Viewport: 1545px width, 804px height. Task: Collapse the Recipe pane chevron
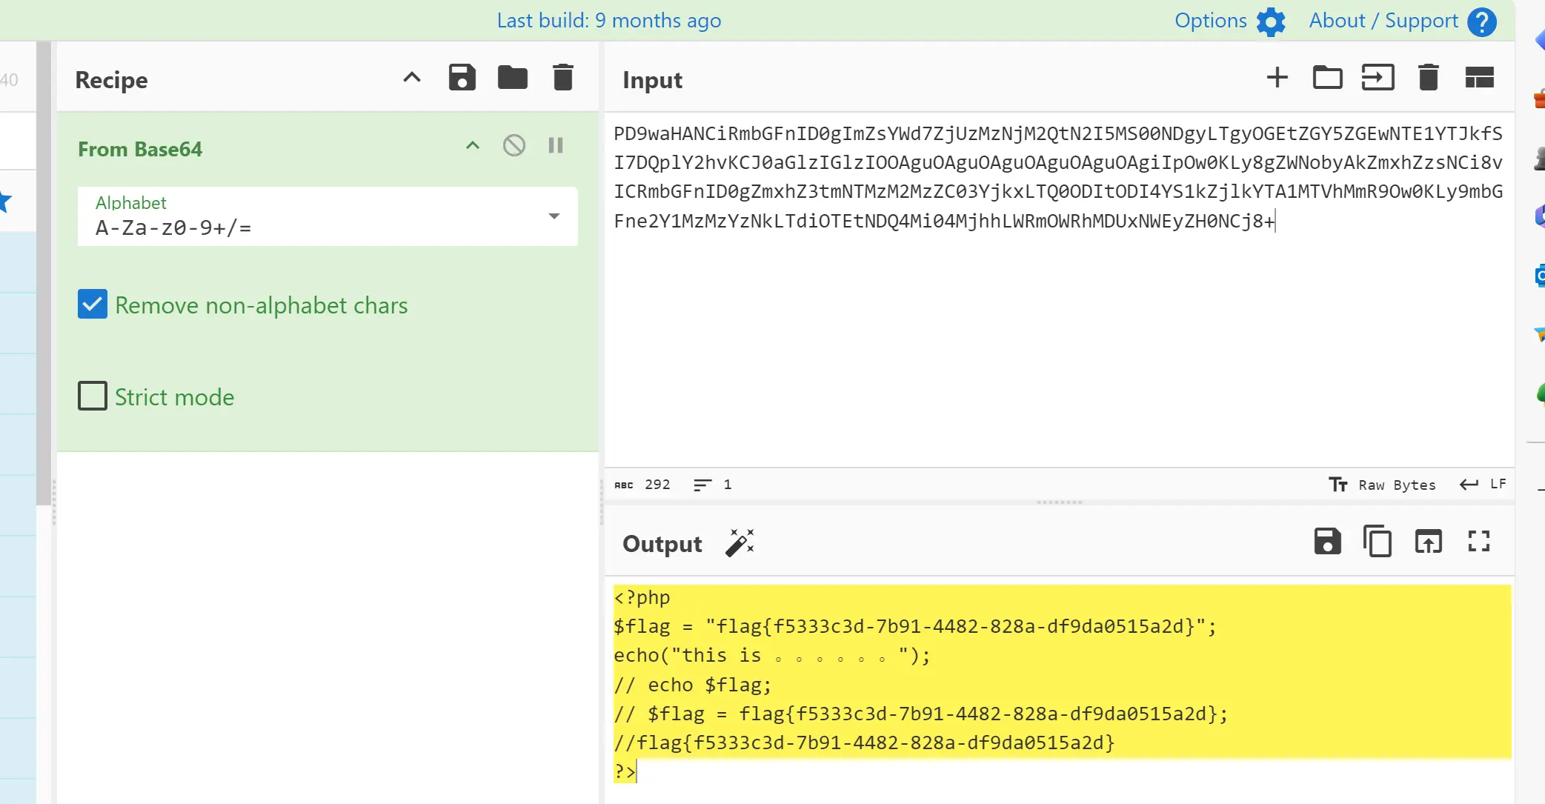(412, 78)
